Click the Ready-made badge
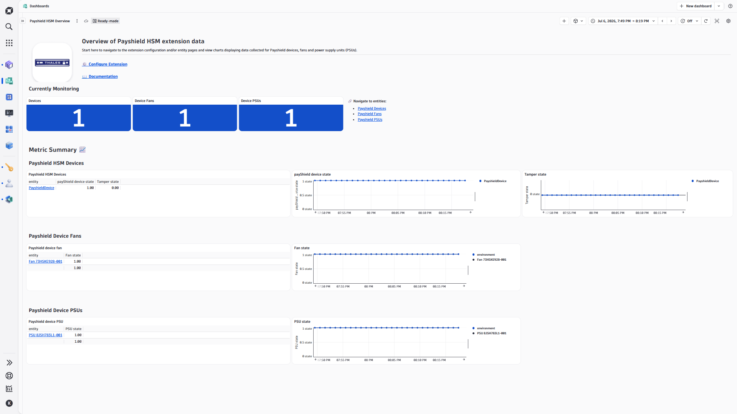 pyautogui.click(x=106, y=21)
